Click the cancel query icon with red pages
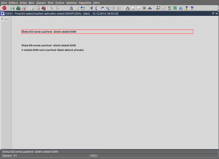This screenshot has width=219, height=159. (x=44, y=8)
